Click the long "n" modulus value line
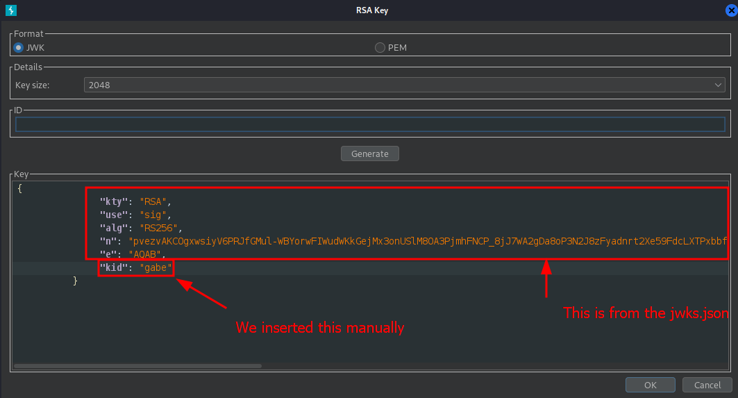Viewport: 738px width, 398px height. coord(413,241)
